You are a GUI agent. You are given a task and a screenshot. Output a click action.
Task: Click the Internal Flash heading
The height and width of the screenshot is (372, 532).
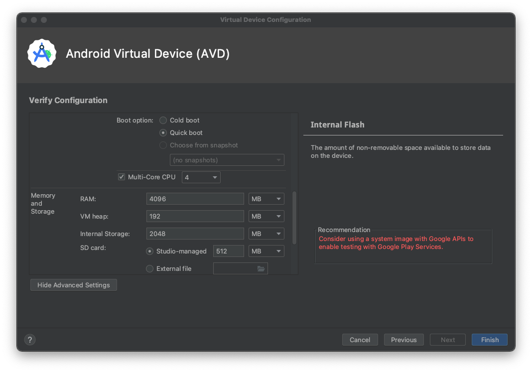pos(337,125)
